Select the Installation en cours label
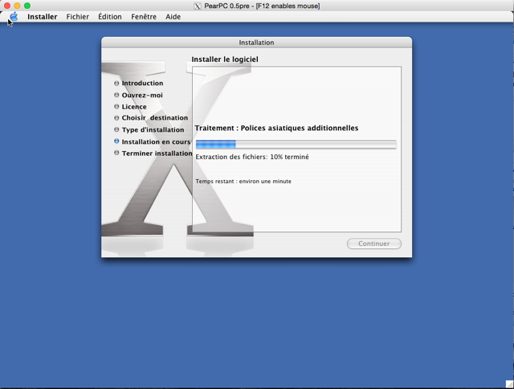This screenshot has height=389, width=514. (x=156, y=141)
